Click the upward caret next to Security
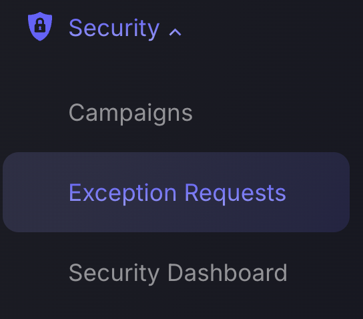The width and height of the screenshot is (363, 319). pos(175,33)
